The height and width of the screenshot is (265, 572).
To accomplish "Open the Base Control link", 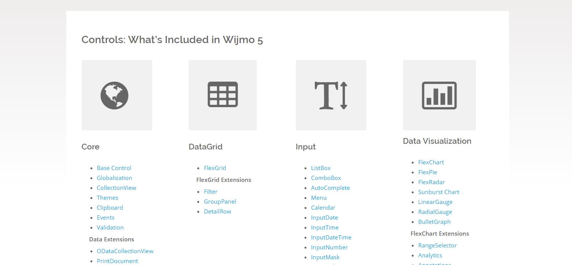I will pos(114,168).
